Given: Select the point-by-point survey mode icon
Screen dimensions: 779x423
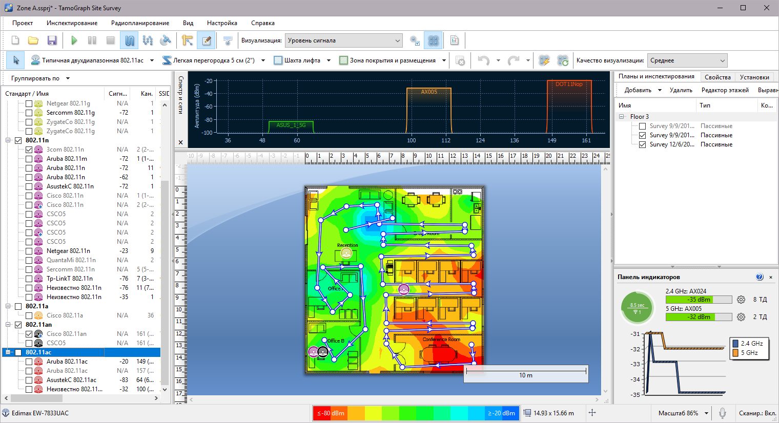Looking at the screenshot, I should (x=148, y=40).
